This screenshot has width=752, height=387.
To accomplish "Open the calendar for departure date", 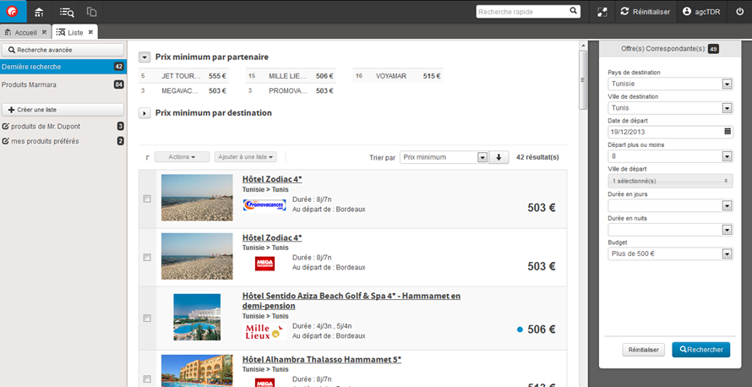I will 727,131.
